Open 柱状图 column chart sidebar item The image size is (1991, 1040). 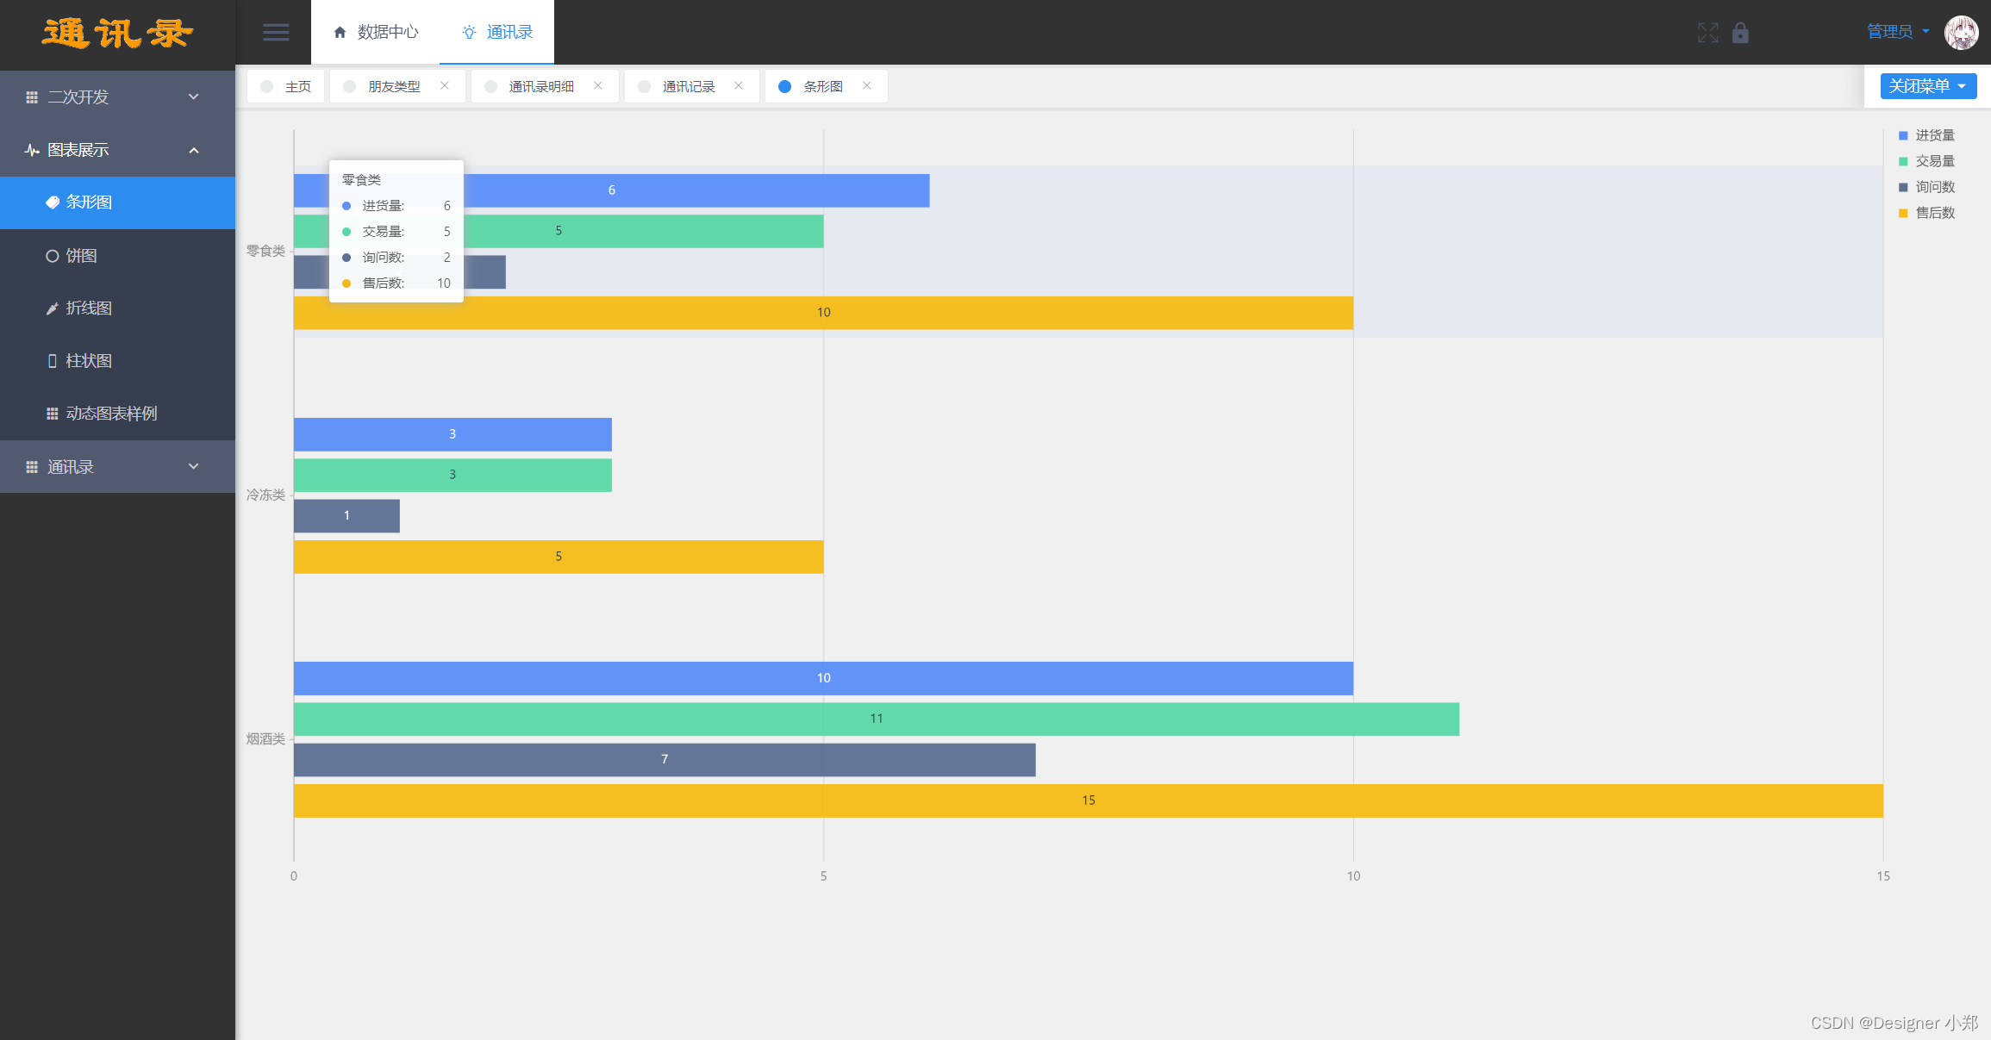click(x=88, y=361)
